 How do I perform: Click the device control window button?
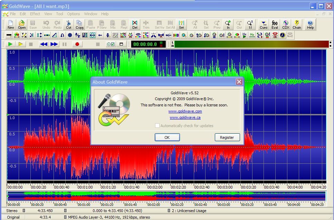(122, 44)
